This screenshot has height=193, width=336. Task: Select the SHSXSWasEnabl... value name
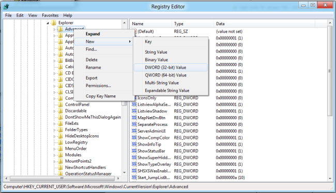[x=154, y=171]
